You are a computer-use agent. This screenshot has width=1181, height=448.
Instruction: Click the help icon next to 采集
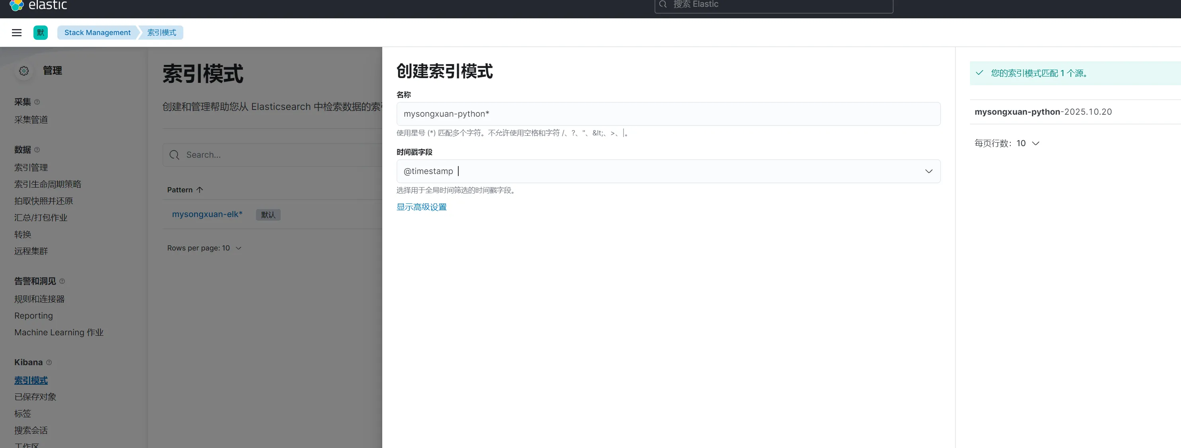(x=37, y=102)
